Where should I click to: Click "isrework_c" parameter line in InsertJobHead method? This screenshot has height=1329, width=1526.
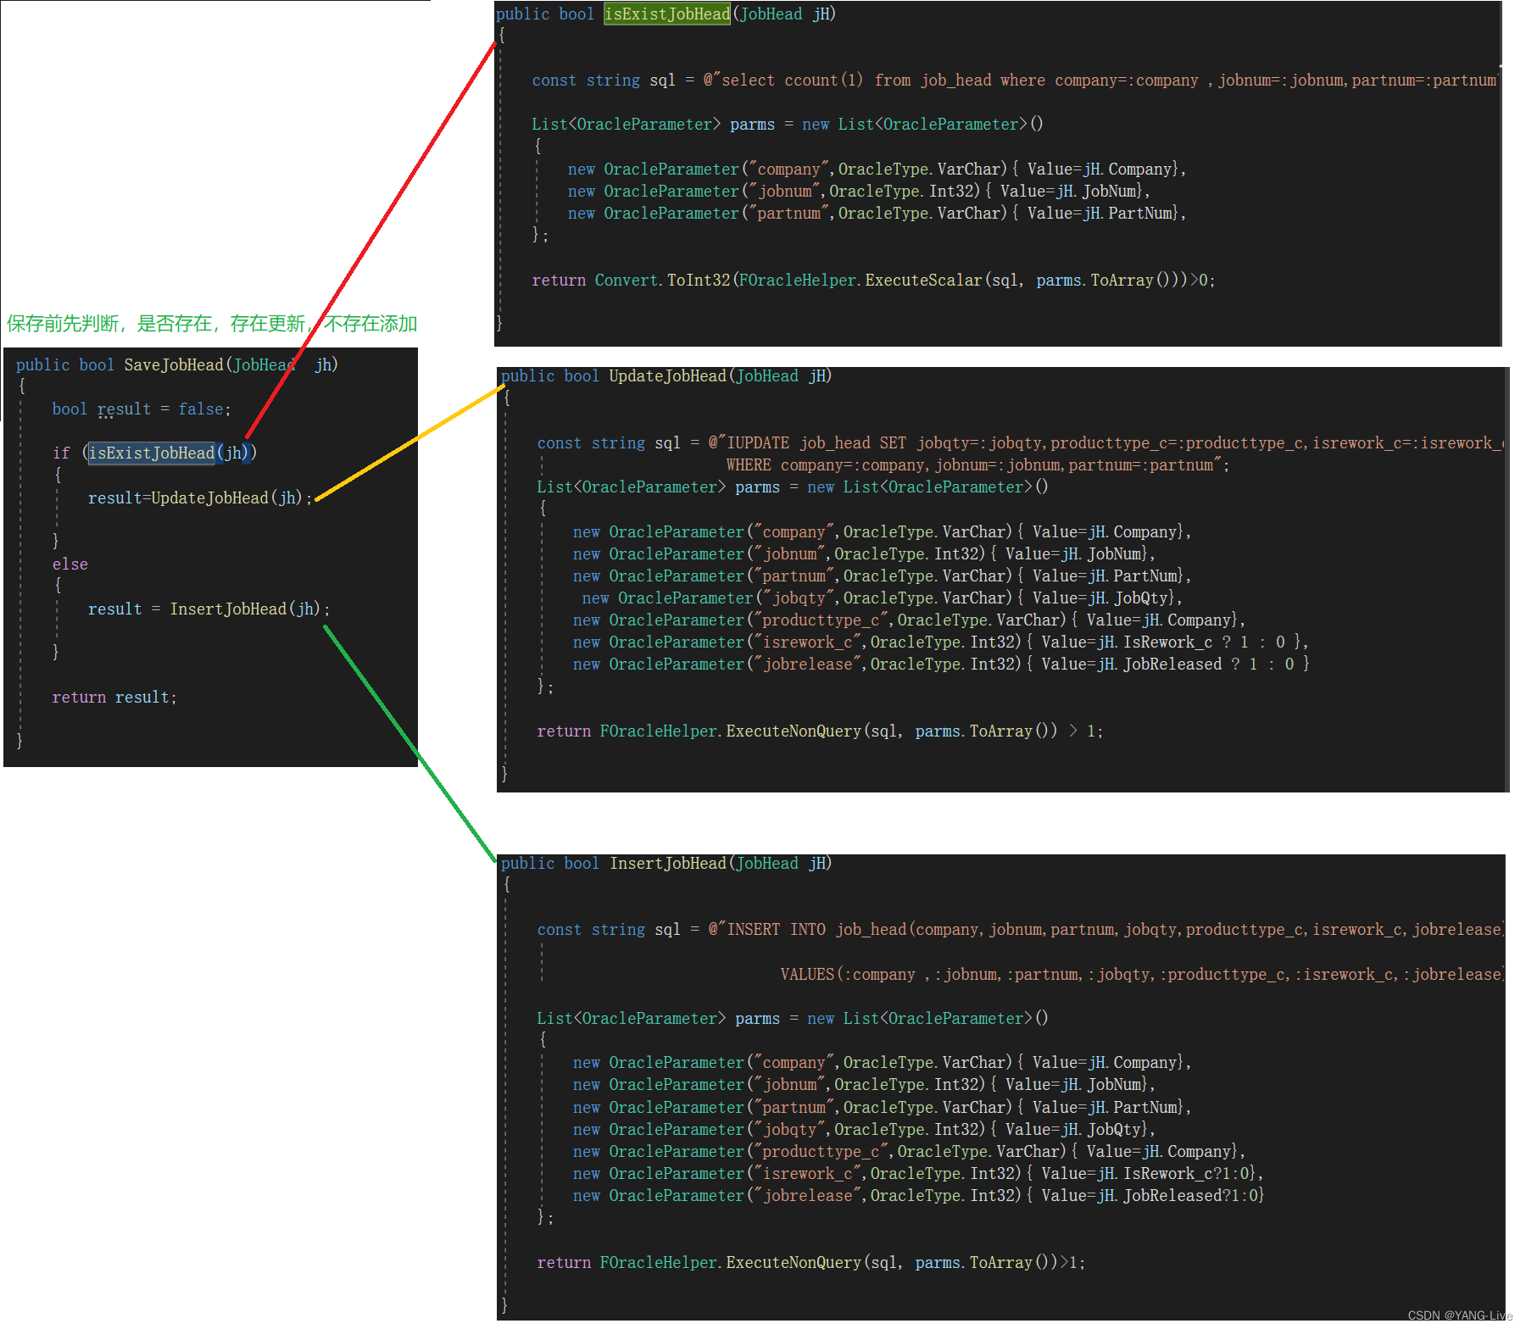coord(918,1174)
